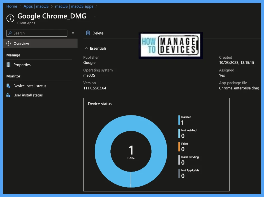This screenshot has height=197, width=264.
Task: Open the Properties page
Action: click(22, 65)
